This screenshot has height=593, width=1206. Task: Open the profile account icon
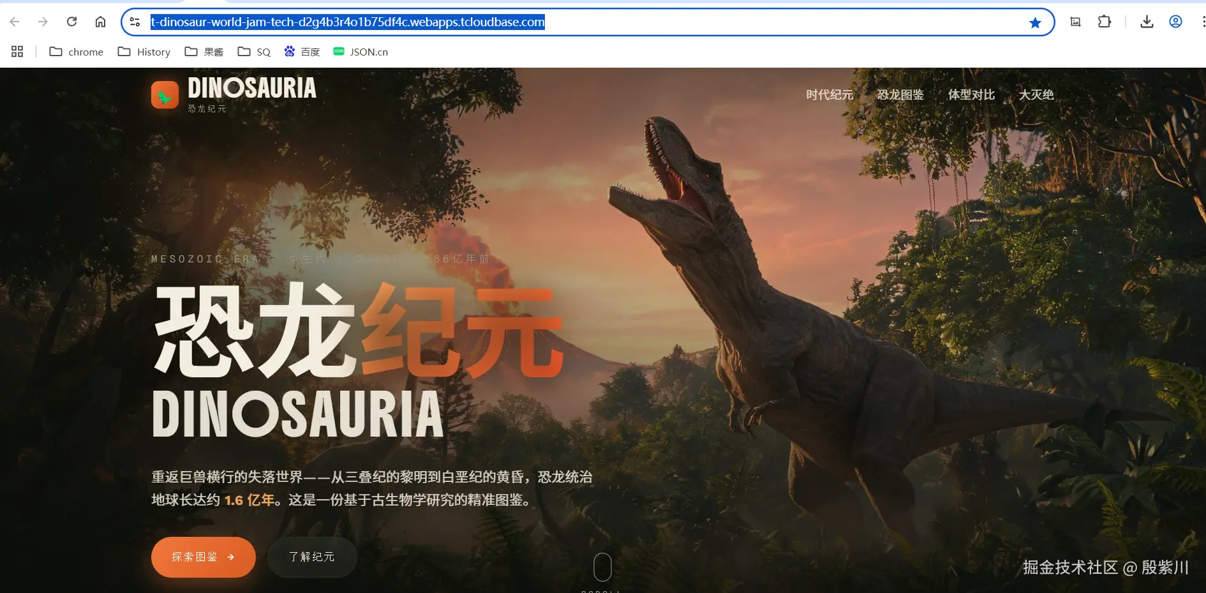pos(1175,22)
